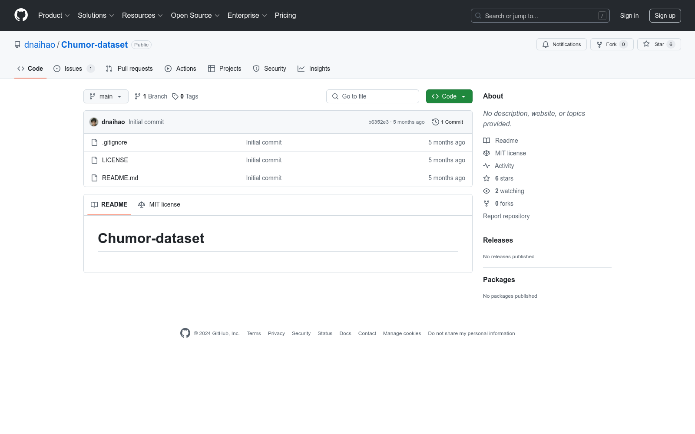
Task: Click the scales icon beside MIT license in About
Action: coord(486,153)
